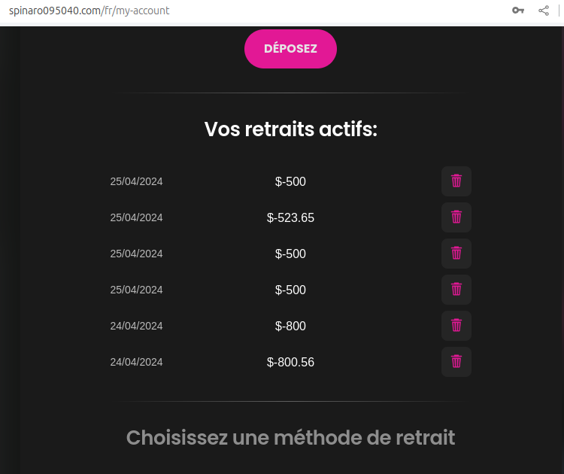Delete the $-800 withdrawal from 24/04/2024

point(456,326)
